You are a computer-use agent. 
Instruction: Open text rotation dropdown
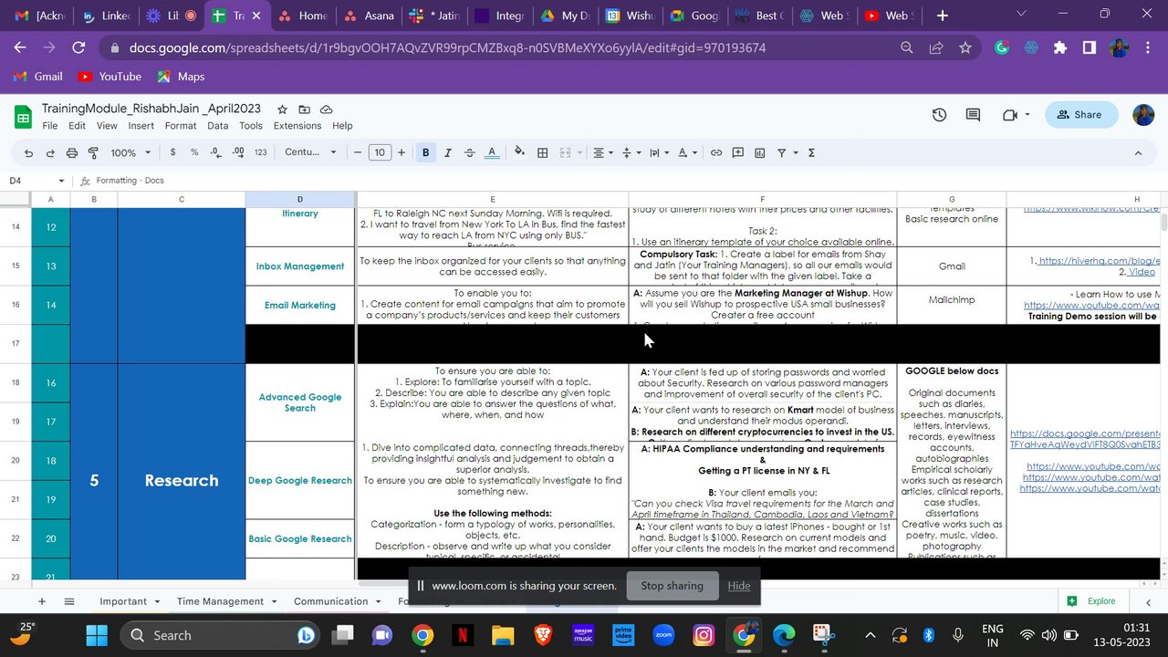[x=688, y=152]
